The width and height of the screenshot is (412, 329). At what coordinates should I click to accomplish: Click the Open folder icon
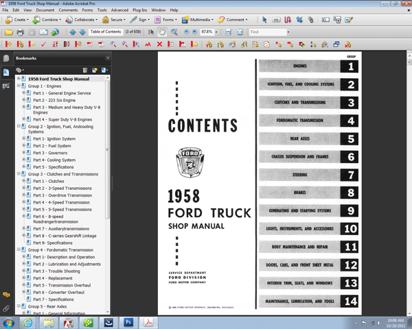coord(8,32)
